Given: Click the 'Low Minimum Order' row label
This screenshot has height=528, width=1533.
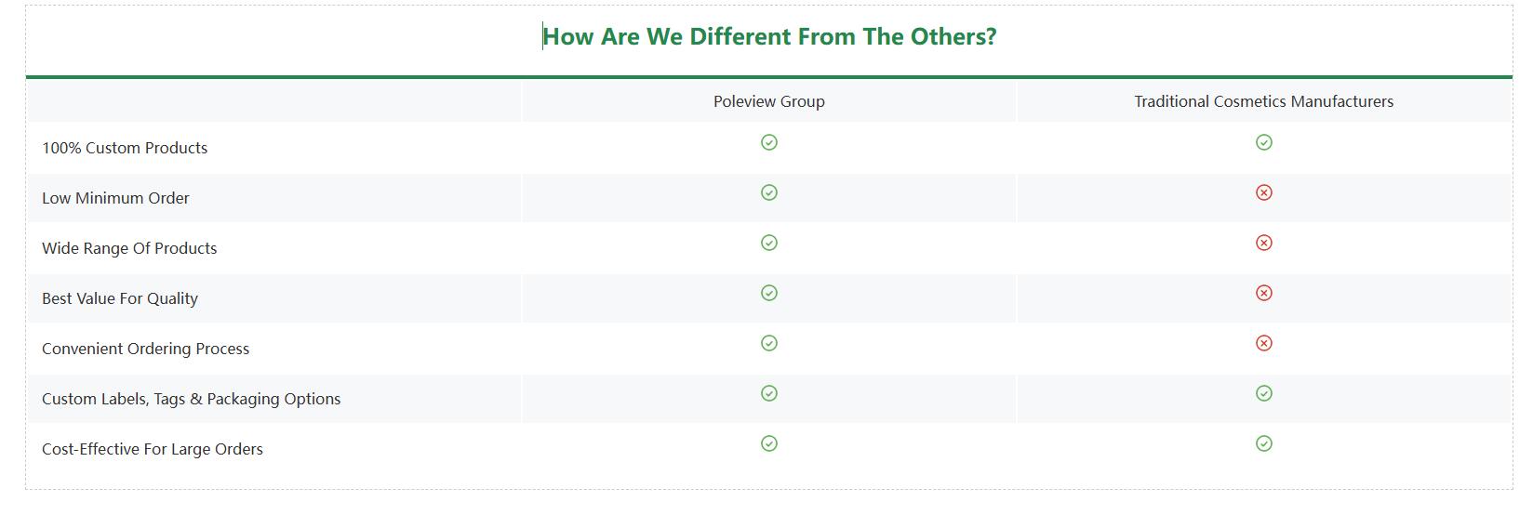Looking at the screenshot, I should 115,198.
